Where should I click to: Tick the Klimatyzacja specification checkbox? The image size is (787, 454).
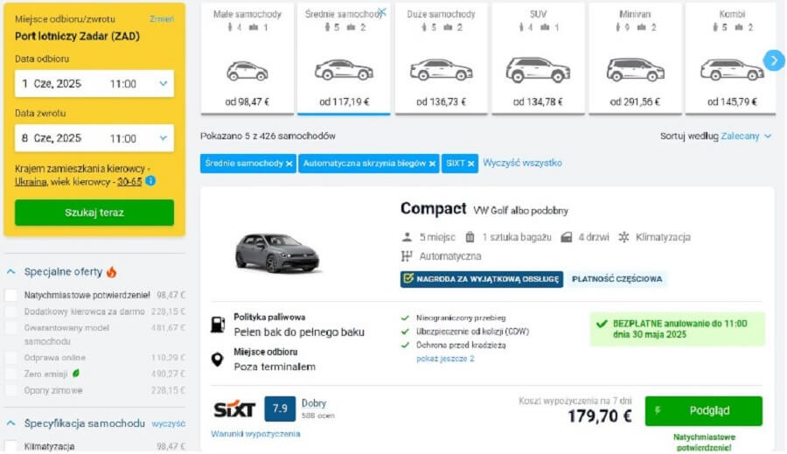point(11,447)
